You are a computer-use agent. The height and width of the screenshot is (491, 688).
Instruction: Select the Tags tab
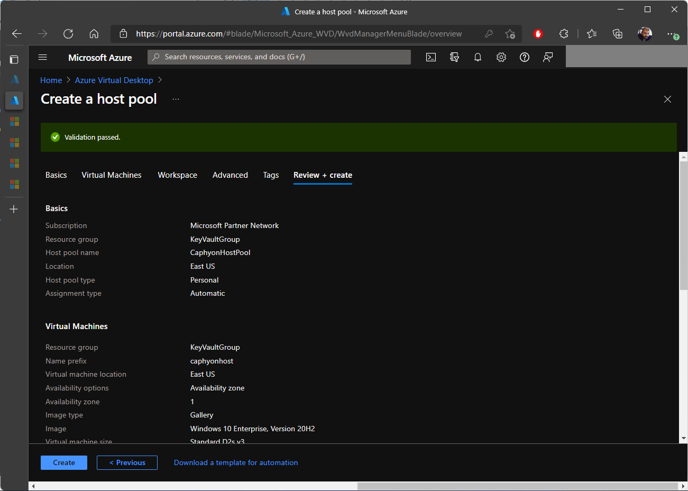[x=271, y=175]
